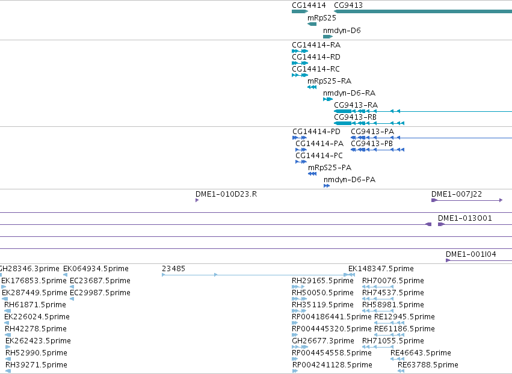Click the CG9413-PB CDS glyph
Screen dimensions: 512x374
377,150
